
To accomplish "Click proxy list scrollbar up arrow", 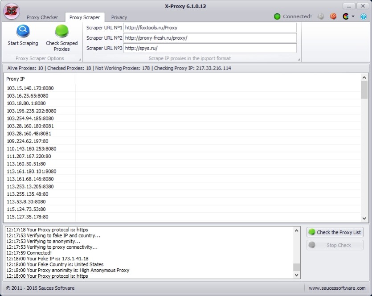I will click(x=364, y=78).
